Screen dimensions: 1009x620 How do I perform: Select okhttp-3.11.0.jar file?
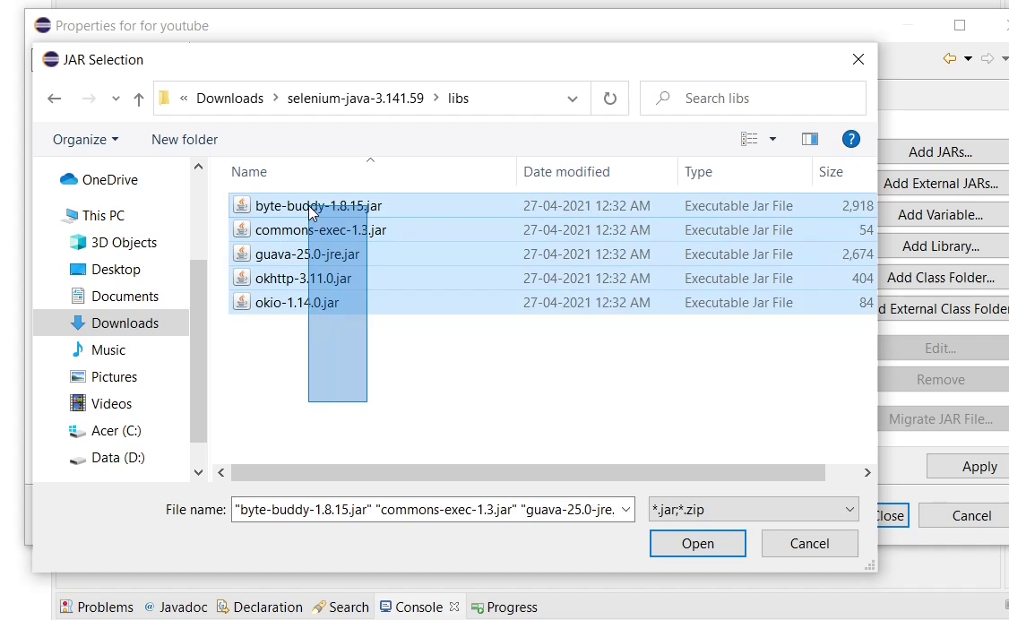[552, 279]
